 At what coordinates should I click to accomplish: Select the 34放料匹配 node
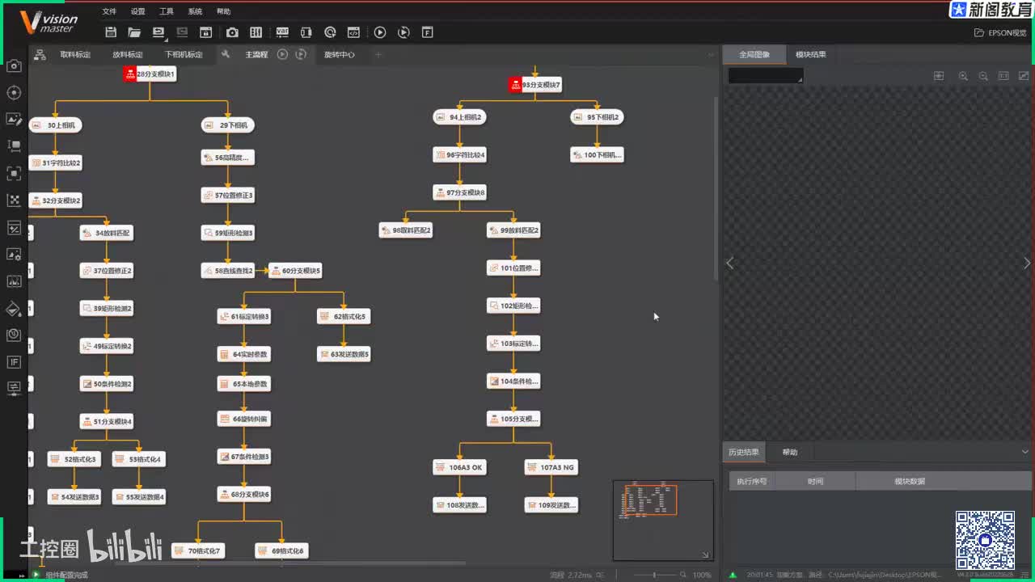coord(107,233)
